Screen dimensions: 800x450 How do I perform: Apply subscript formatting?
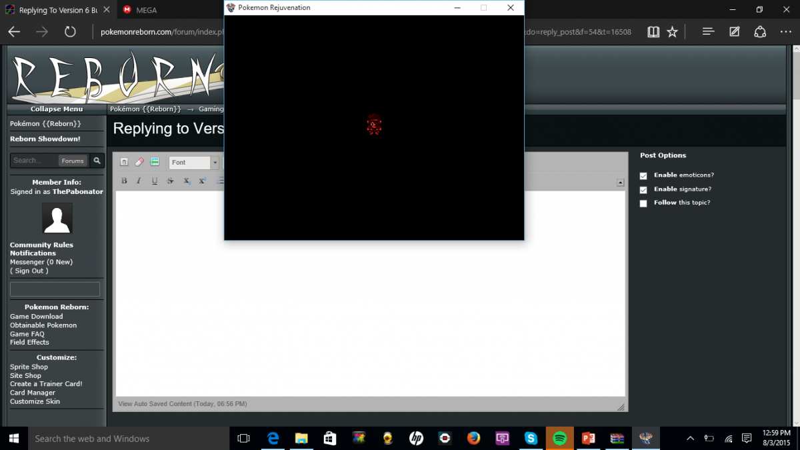[x=187, y=181]
